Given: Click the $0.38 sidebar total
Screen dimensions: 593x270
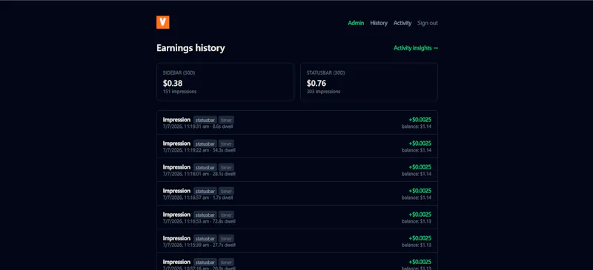Looking at the screenshot, I should click(x=173, y=84).
